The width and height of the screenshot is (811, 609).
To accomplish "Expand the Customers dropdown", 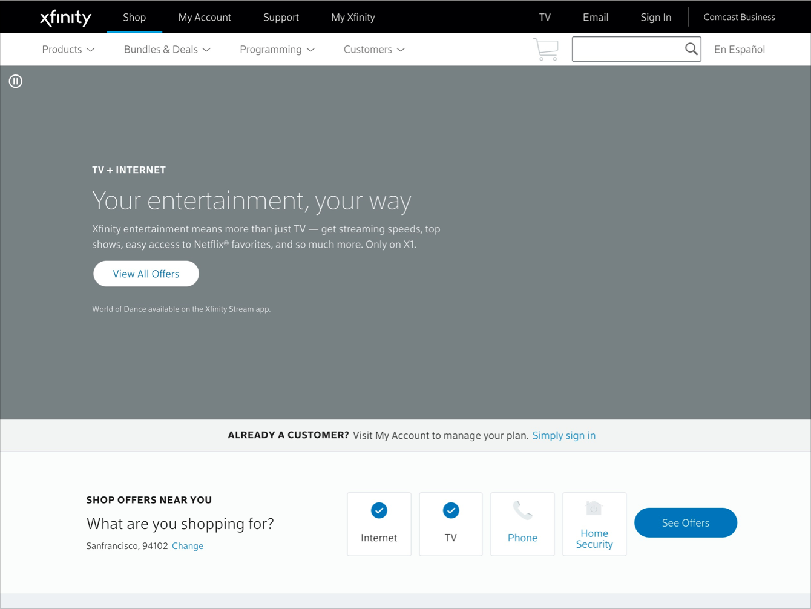I will tap(374, 50).
